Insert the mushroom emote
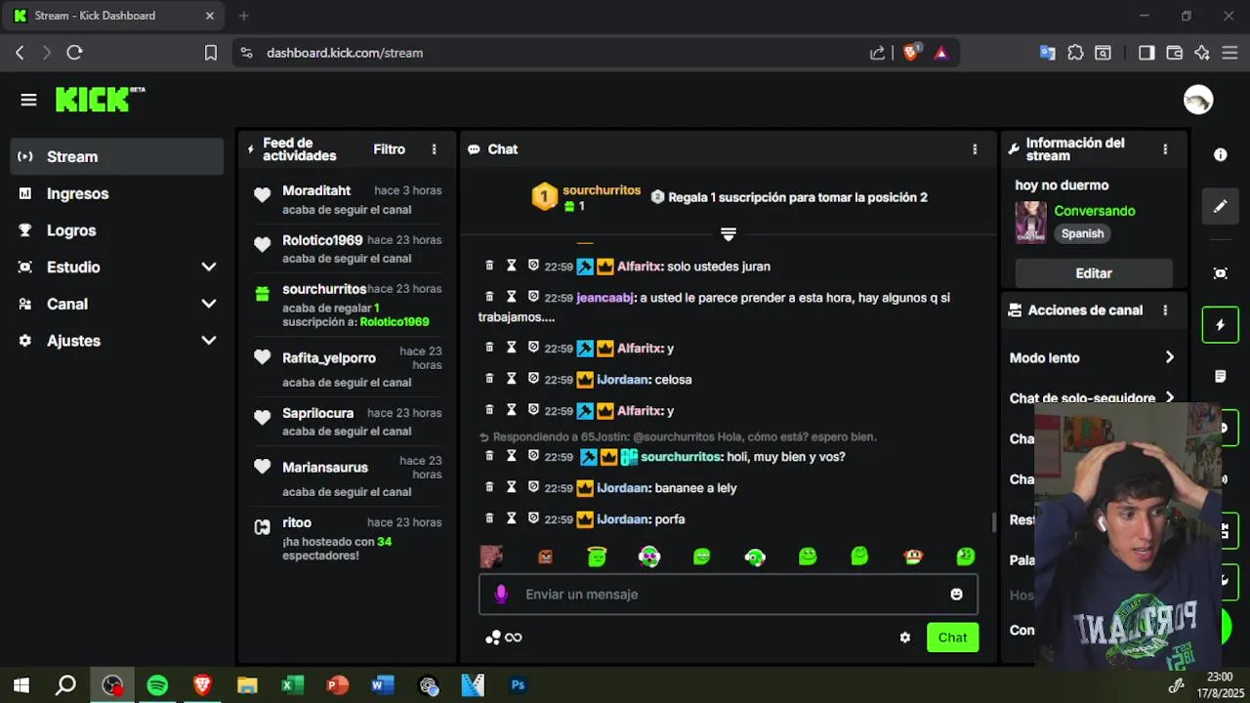The image size is (1250, 703). click(x=913, y=557)
